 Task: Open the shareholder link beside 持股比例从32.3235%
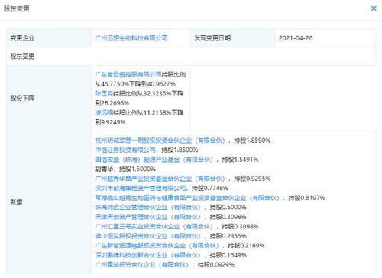(104, 93)
